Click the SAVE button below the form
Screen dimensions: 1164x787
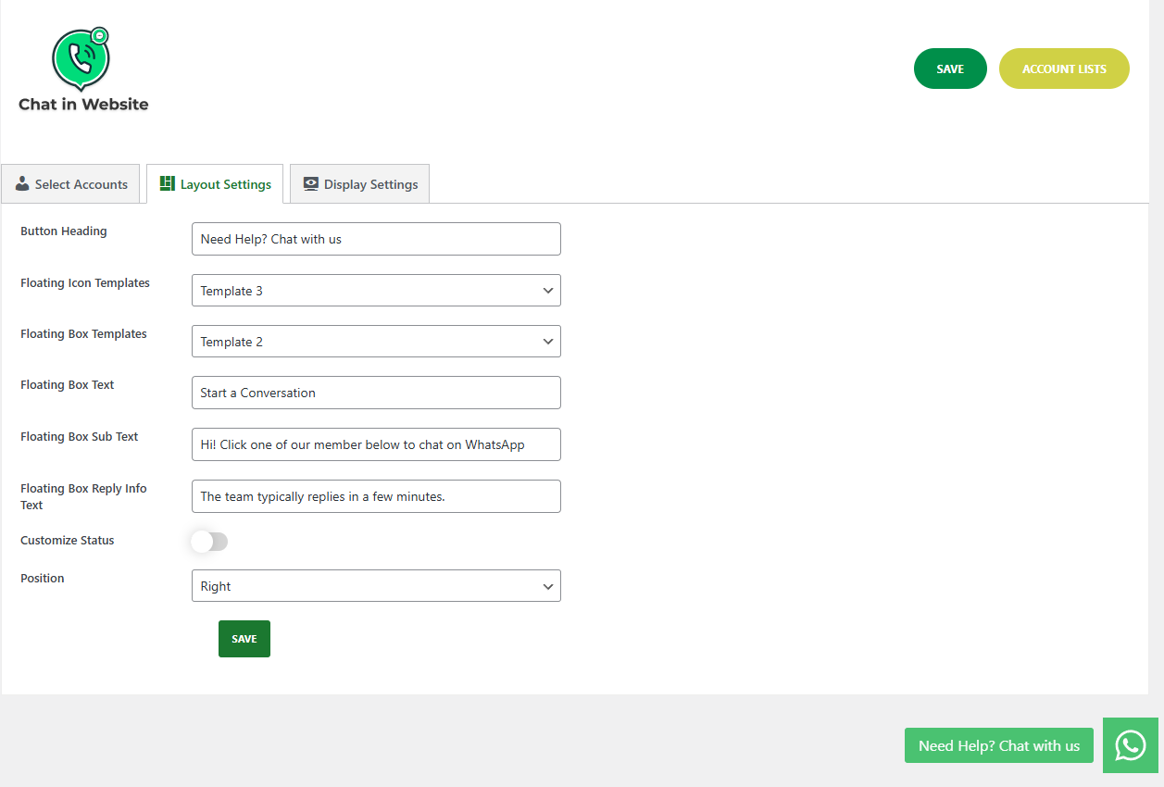point(244,639)
